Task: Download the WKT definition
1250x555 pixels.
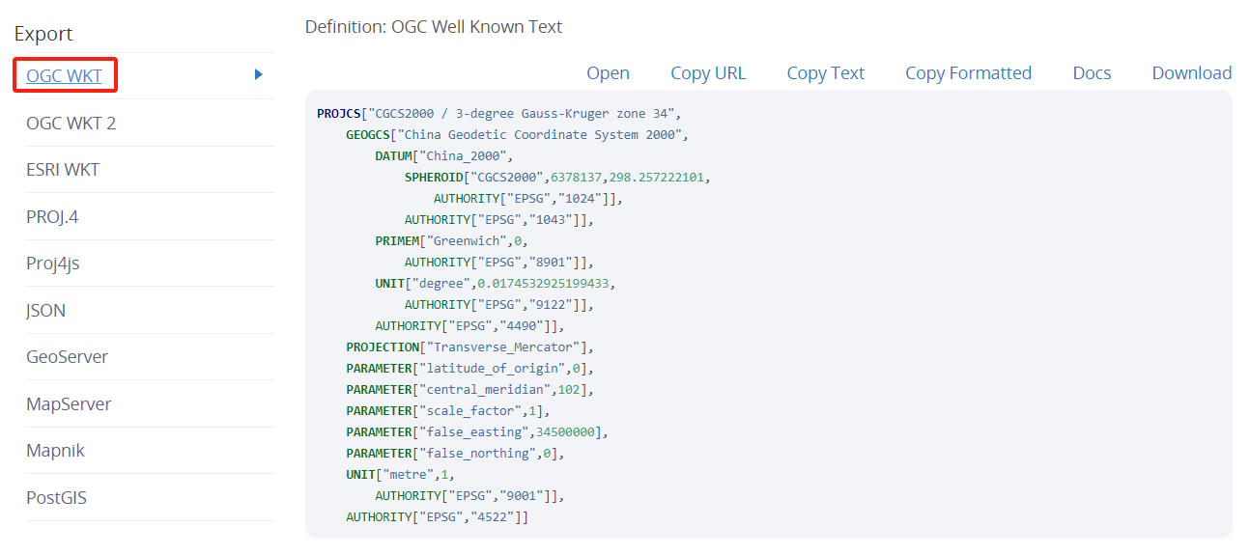Action: [x=1191, y=73]
